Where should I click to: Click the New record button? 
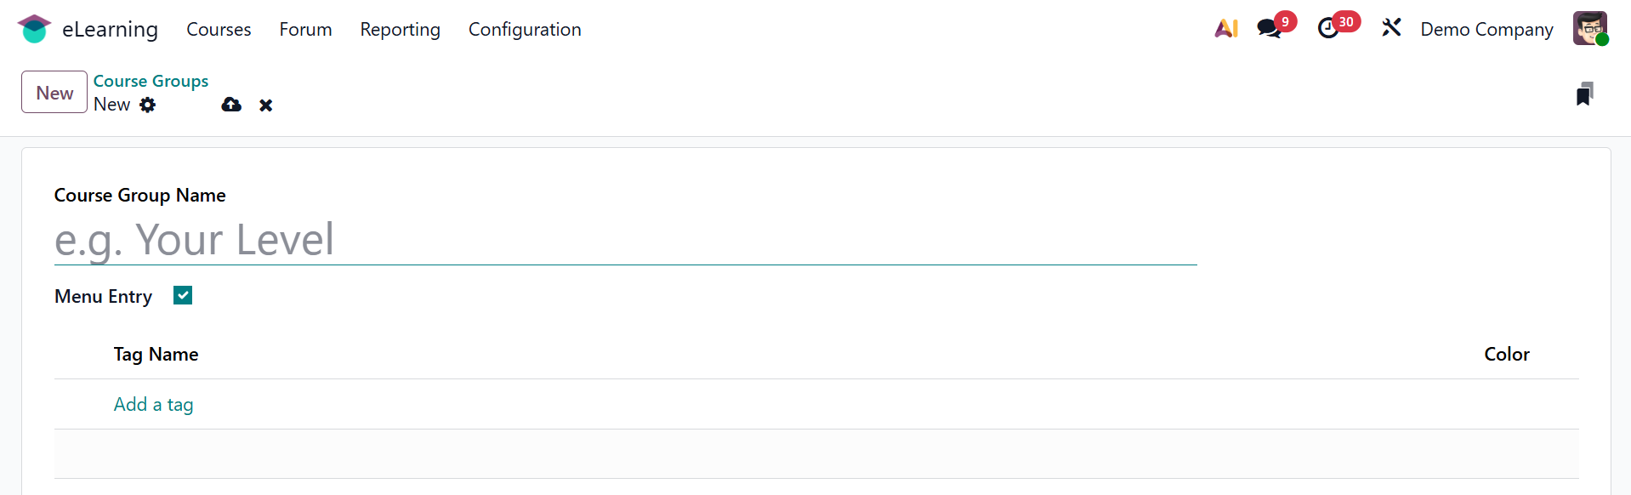click(54, 92)
